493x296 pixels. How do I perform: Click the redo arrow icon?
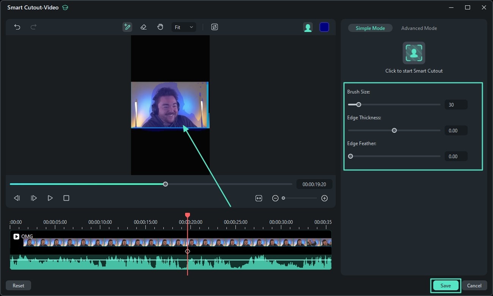coord(33,27)
